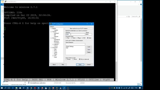Collapse the Terminal category node
Viewport: 160px width, 90px height.
pos(51,32)
